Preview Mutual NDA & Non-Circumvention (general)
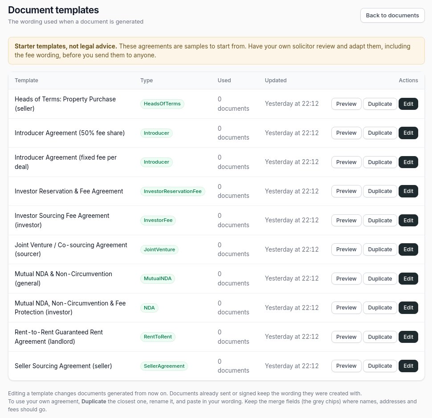The width and height of the screenshot is (432, 418). click(x=346, y=278)
